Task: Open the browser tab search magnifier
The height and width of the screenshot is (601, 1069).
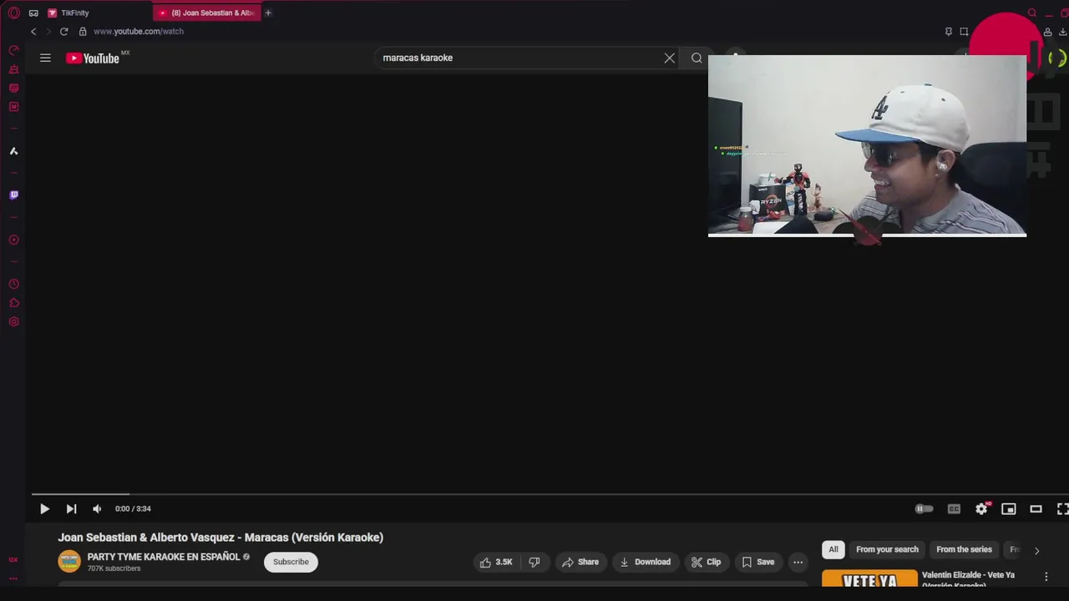Action: 1032,13
